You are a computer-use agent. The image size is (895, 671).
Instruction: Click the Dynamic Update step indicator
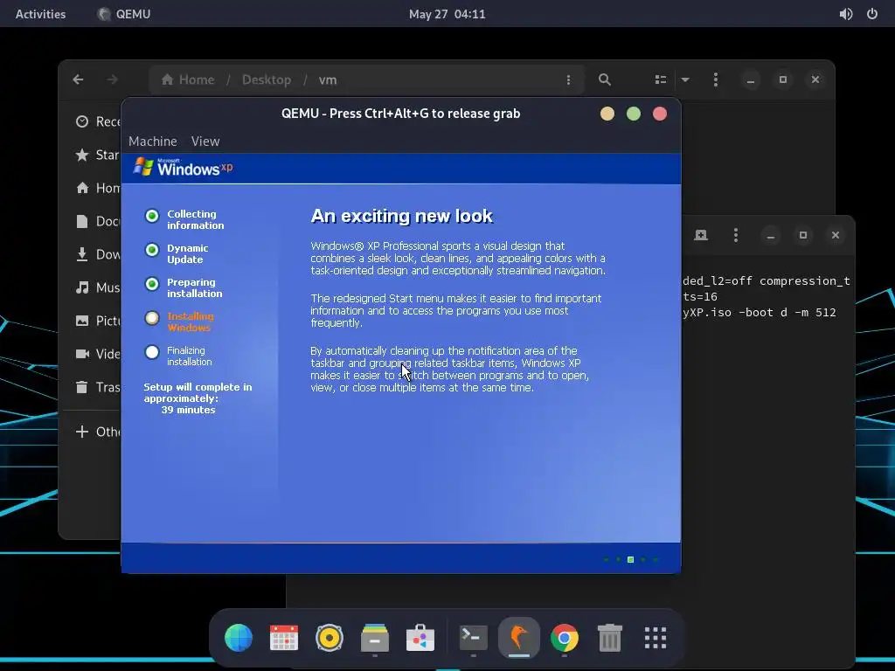coord(152,250)
